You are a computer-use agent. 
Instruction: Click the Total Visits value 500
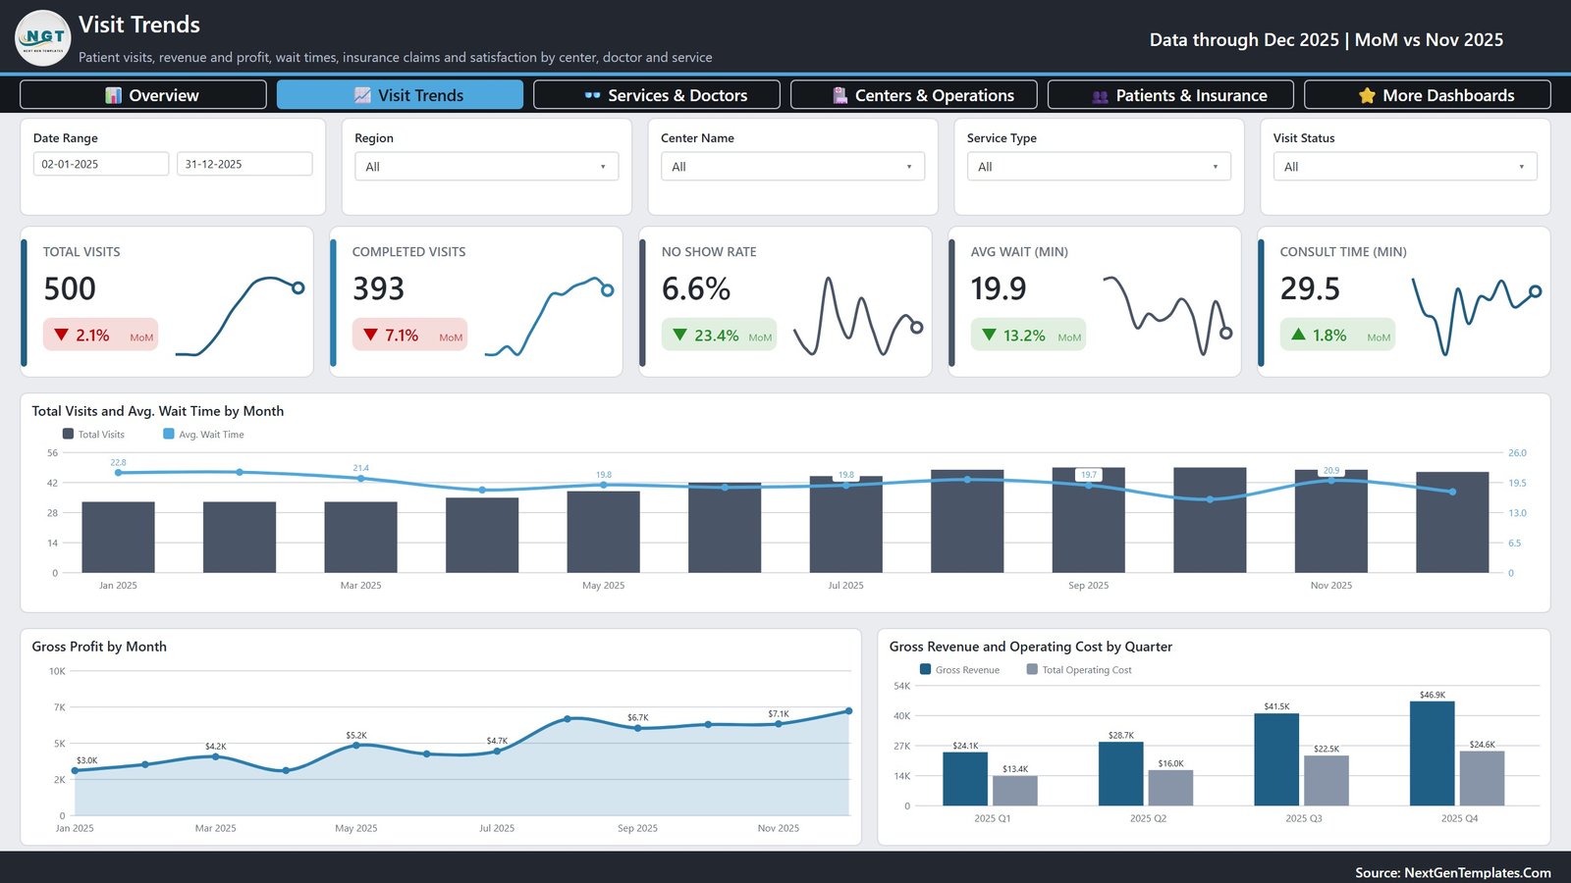coord(70,288)
